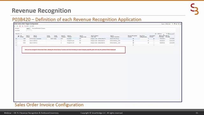204x115 pixels.
Task: Open the Query dropdown at top right
Action: tap(169, 24)
